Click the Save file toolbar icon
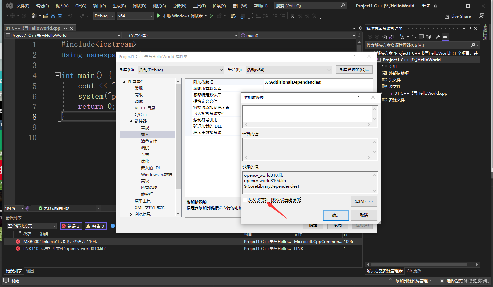Screen dimensions: 493x287 click(x=53, y=16)
